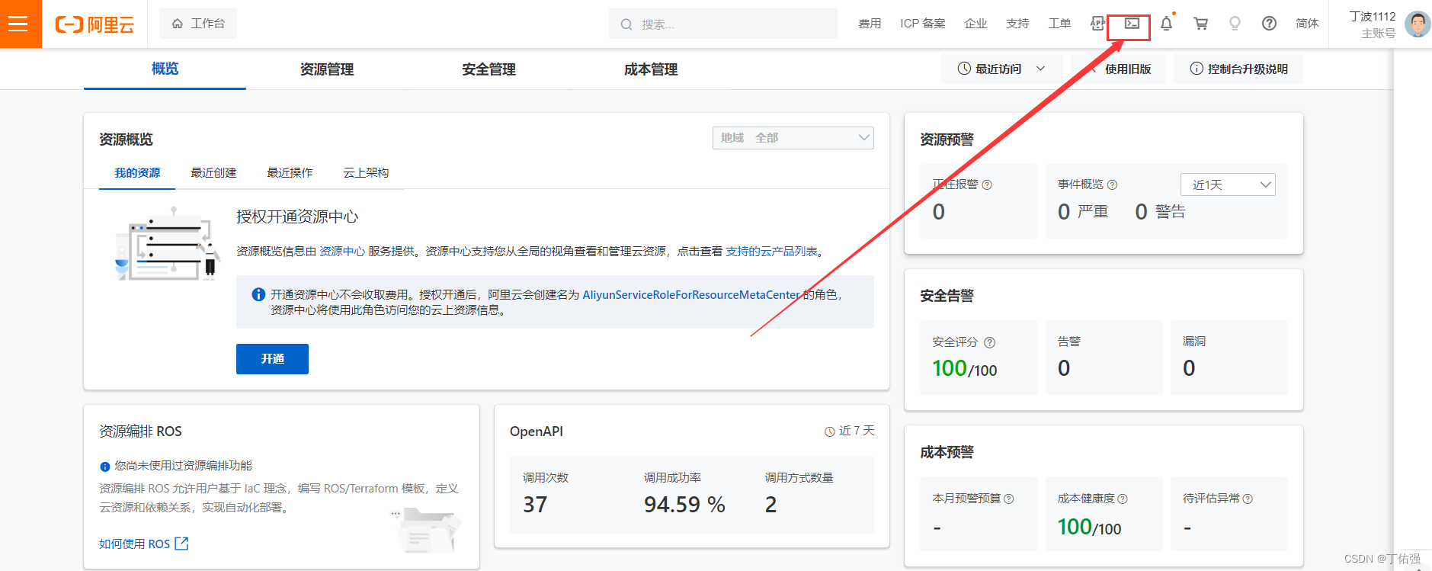Click the clock icon beside 近 7 天

(830, 431)
